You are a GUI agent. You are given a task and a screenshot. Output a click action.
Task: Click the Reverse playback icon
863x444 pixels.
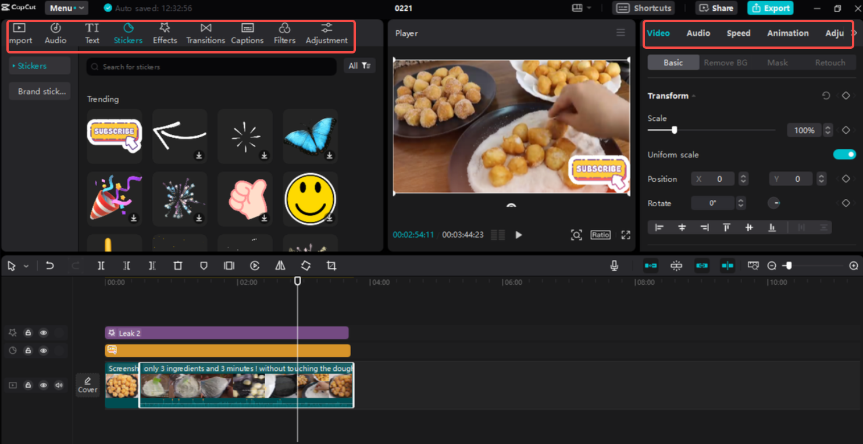(x=255, y=266)
